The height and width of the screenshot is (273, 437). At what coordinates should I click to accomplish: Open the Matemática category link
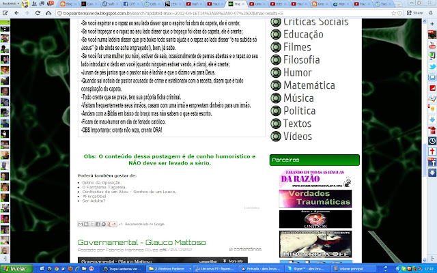[309, 85]
